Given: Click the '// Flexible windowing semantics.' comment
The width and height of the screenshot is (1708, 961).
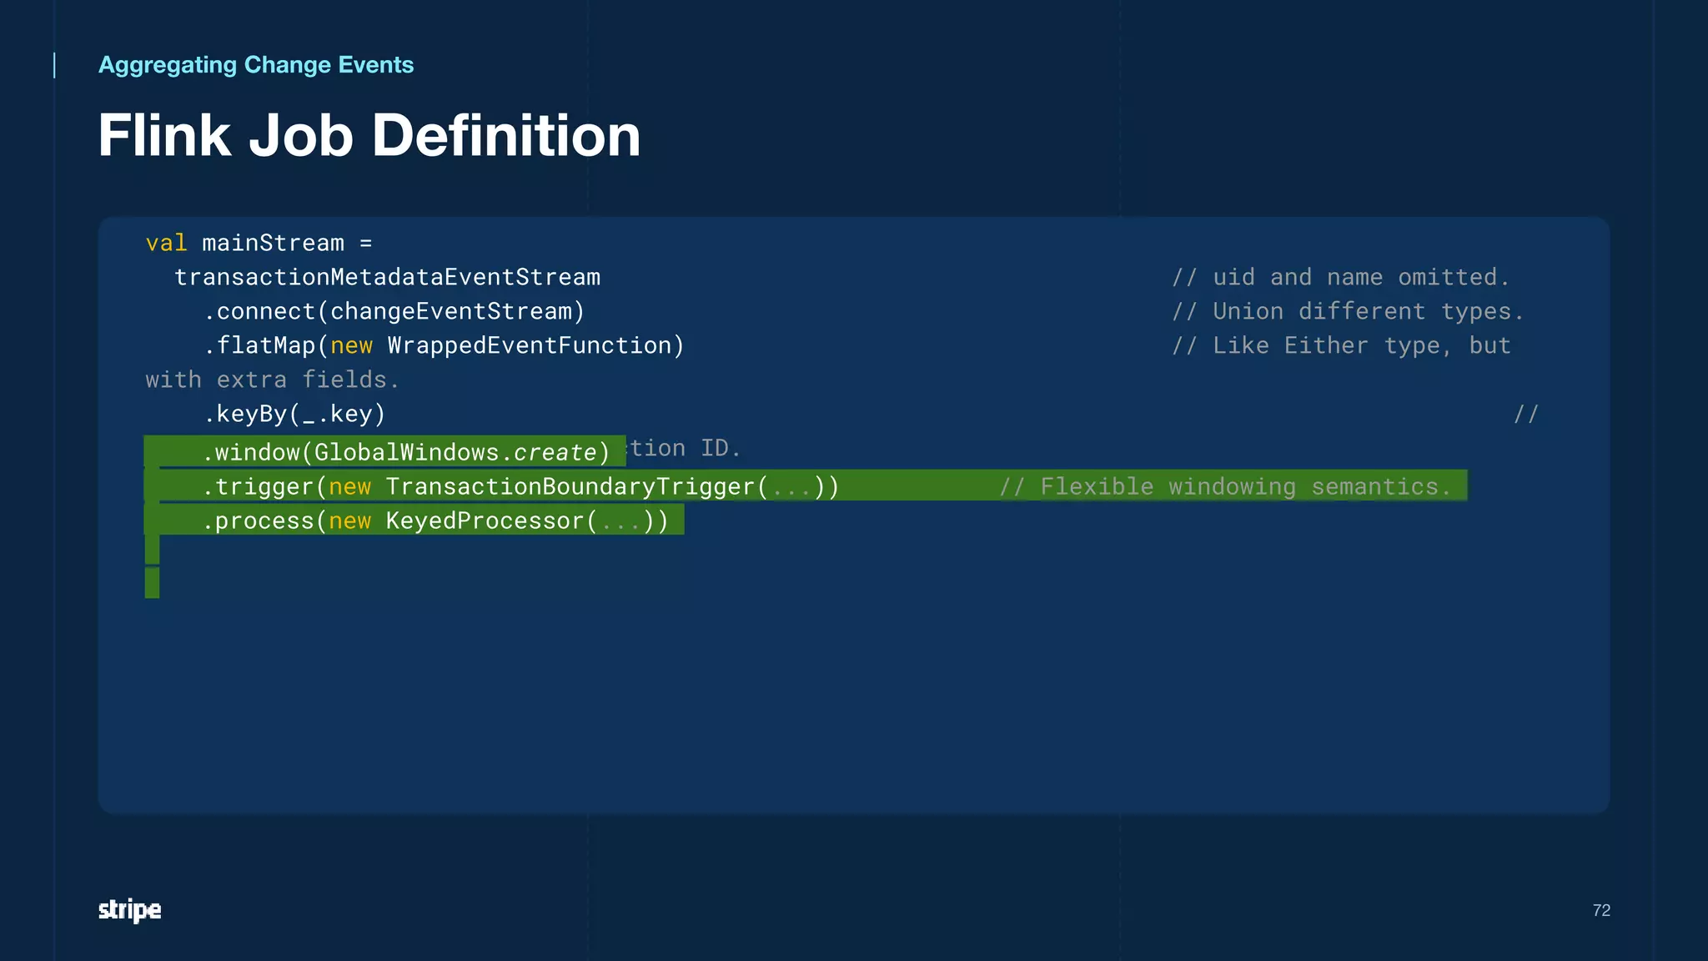Looking at the screenshot, I should [1226, 486].
